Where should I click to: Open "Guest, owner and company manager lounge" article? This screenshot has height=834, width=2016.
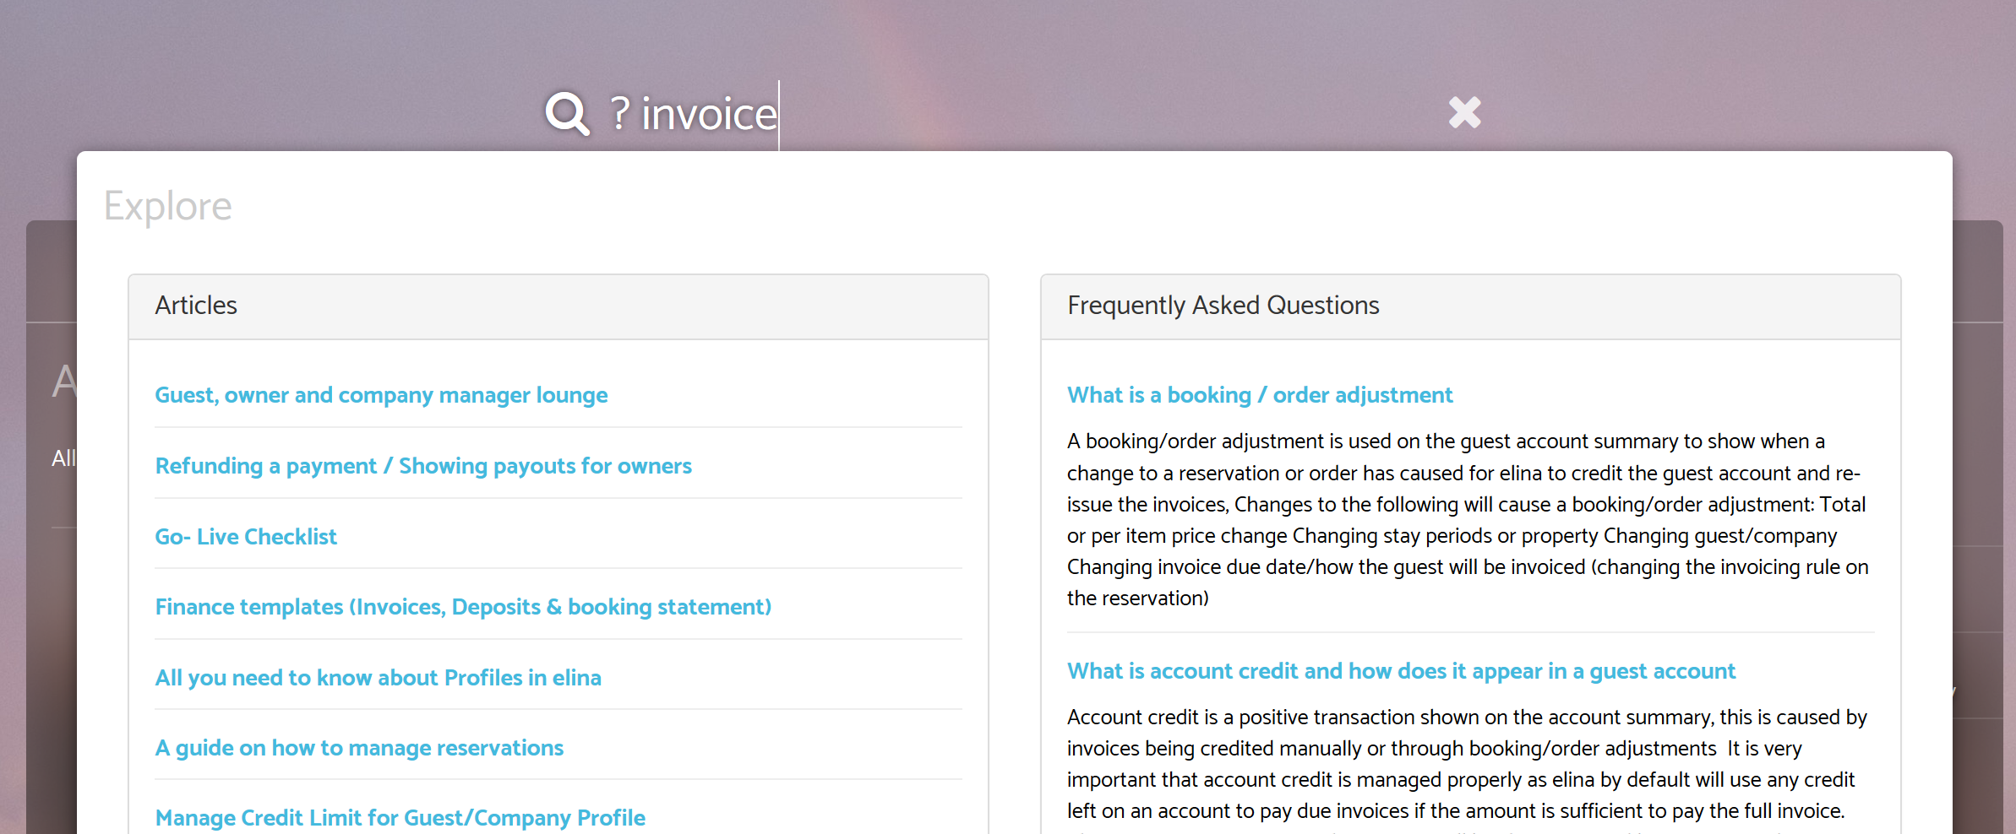tap(381, 395)
